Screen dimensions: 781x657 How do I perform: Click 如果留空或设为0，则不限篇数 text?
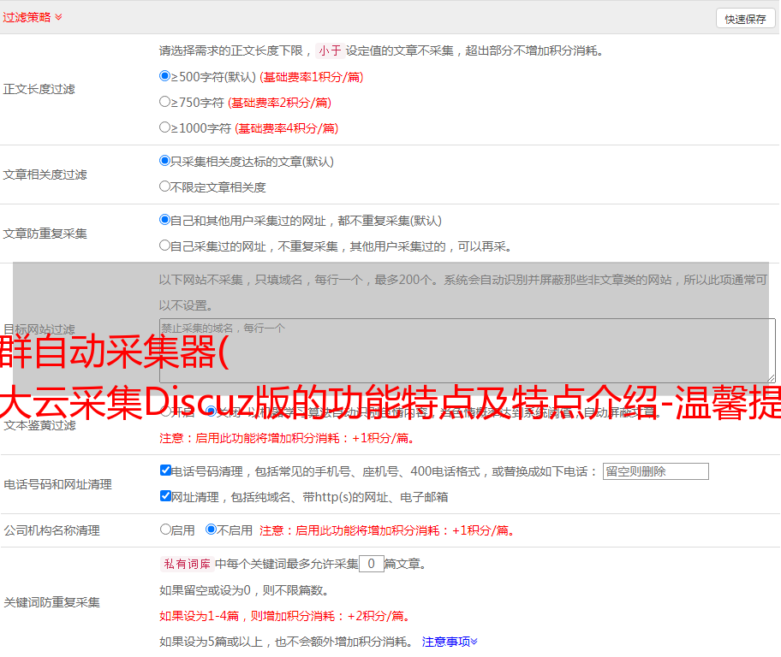(244, 590)
